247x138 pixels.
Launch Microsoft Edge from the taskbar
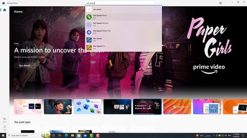(x=66, y=135)
